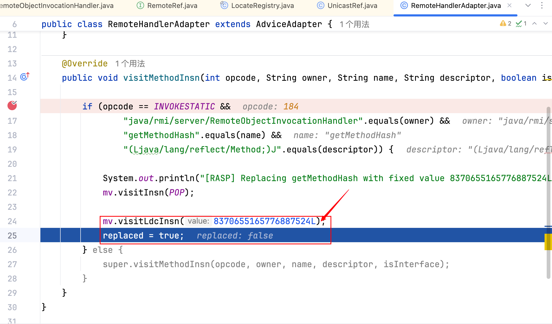Switch to the LocateRegistry.java tab
This screenshot has width=552, height=324.
pyautogui.click(x=262, y=6)
